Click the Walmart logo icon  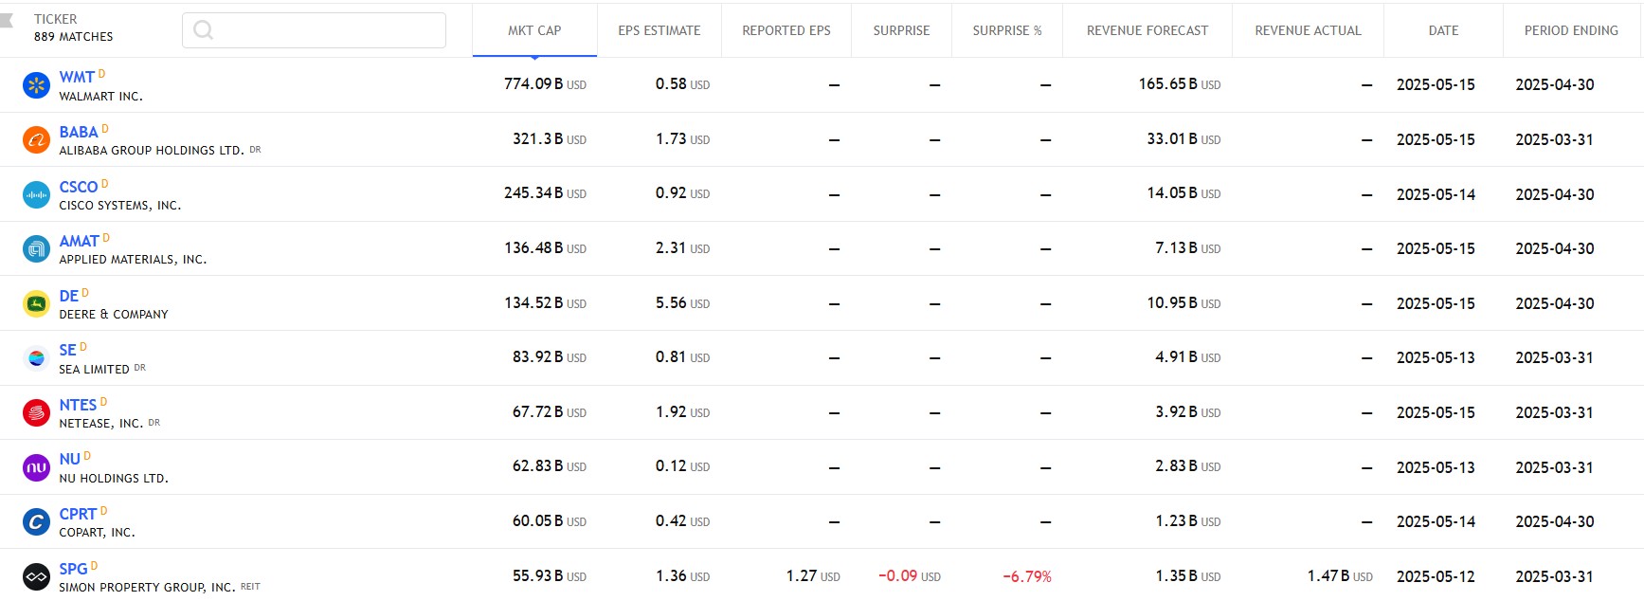coord(36,85)
